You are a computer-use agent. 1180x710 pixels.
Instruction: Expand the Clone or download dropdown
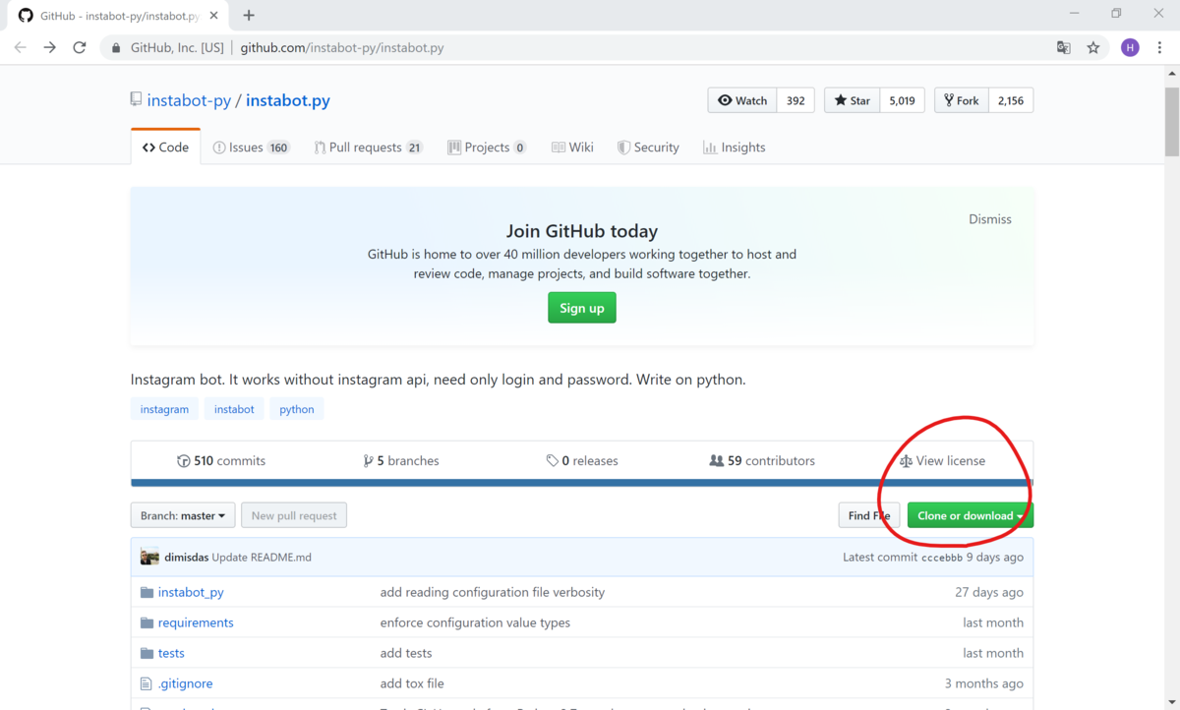[x=971, y=515]
